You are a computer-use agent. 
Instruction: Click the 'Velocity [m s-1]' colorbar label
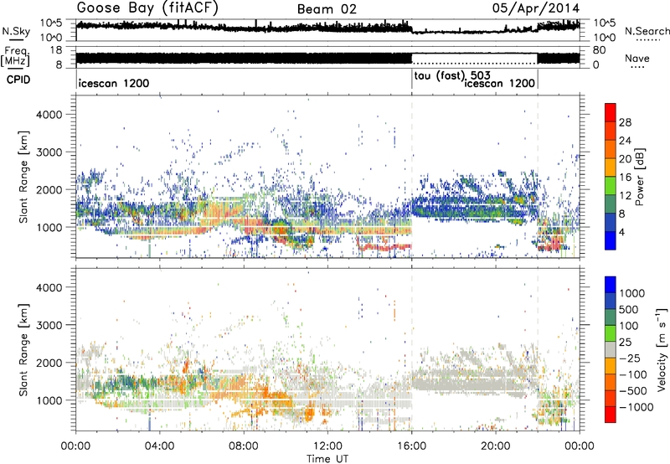point(662,349)
